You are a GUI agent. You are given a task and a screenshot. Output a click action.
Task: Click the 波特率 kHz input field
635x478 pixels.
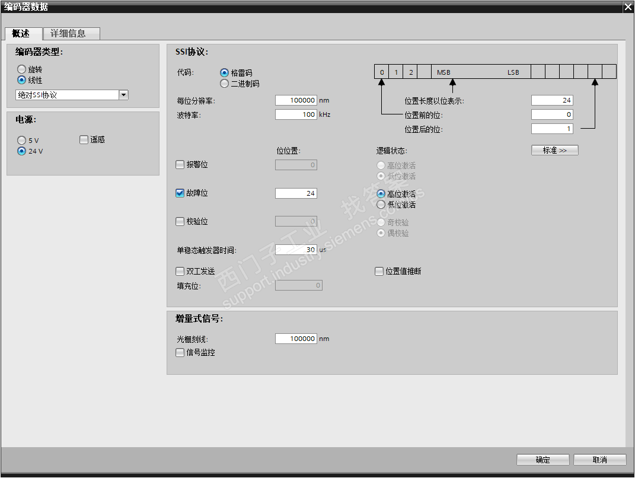(296, 114)
